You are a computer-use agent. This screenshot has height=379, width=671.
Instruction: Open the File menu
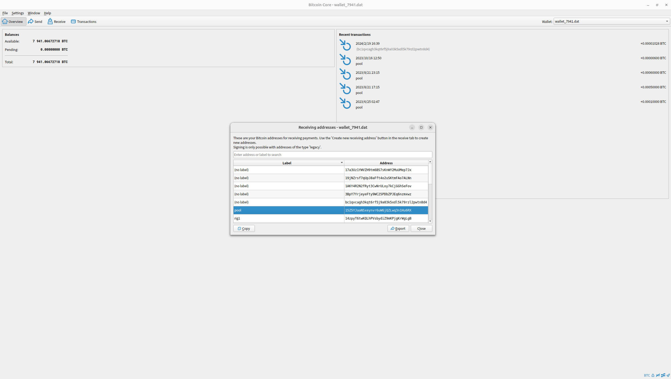tap(5, 13)
